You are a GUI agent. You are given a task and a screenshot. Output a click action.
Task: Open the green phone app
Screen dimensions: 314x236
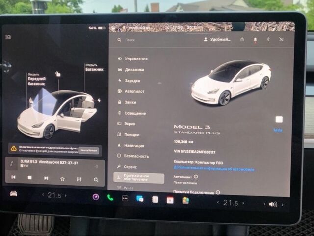pos(110,198)
